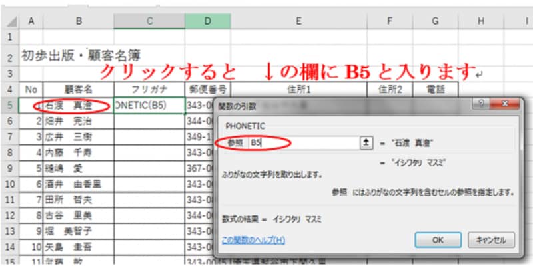Click the select-all corner of the sheet

click(x=10, y=21)
